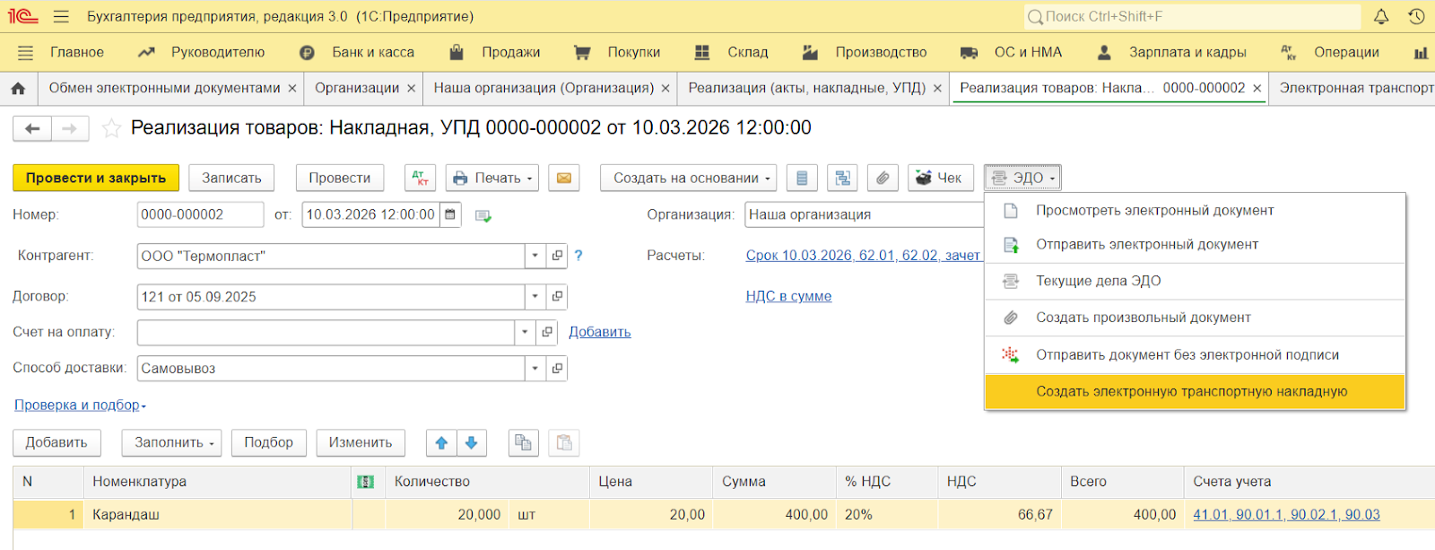Open the Создать на основании dropdown

[x=691, y=178]
